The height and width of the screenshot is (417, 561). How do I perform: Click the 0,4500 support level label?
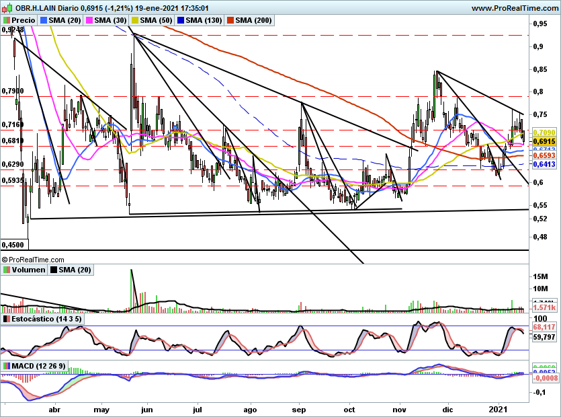(13, 245)
